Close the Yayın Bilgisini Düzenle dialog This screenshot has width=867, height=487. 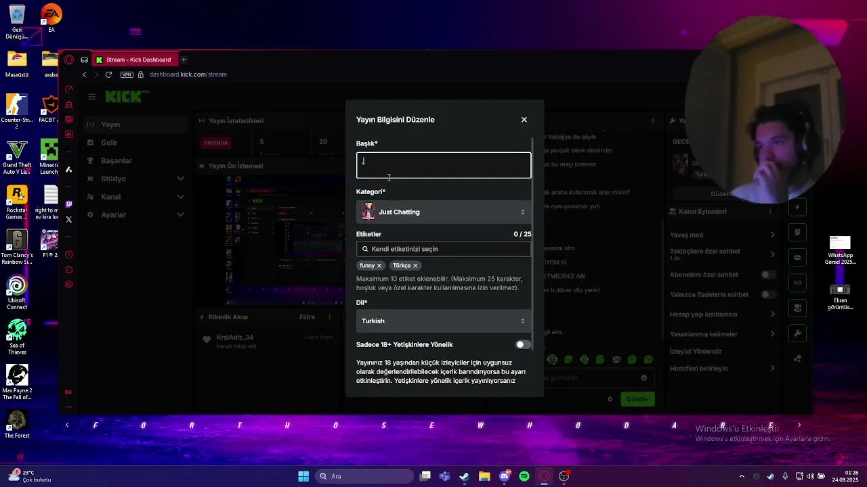click(524, 120)
